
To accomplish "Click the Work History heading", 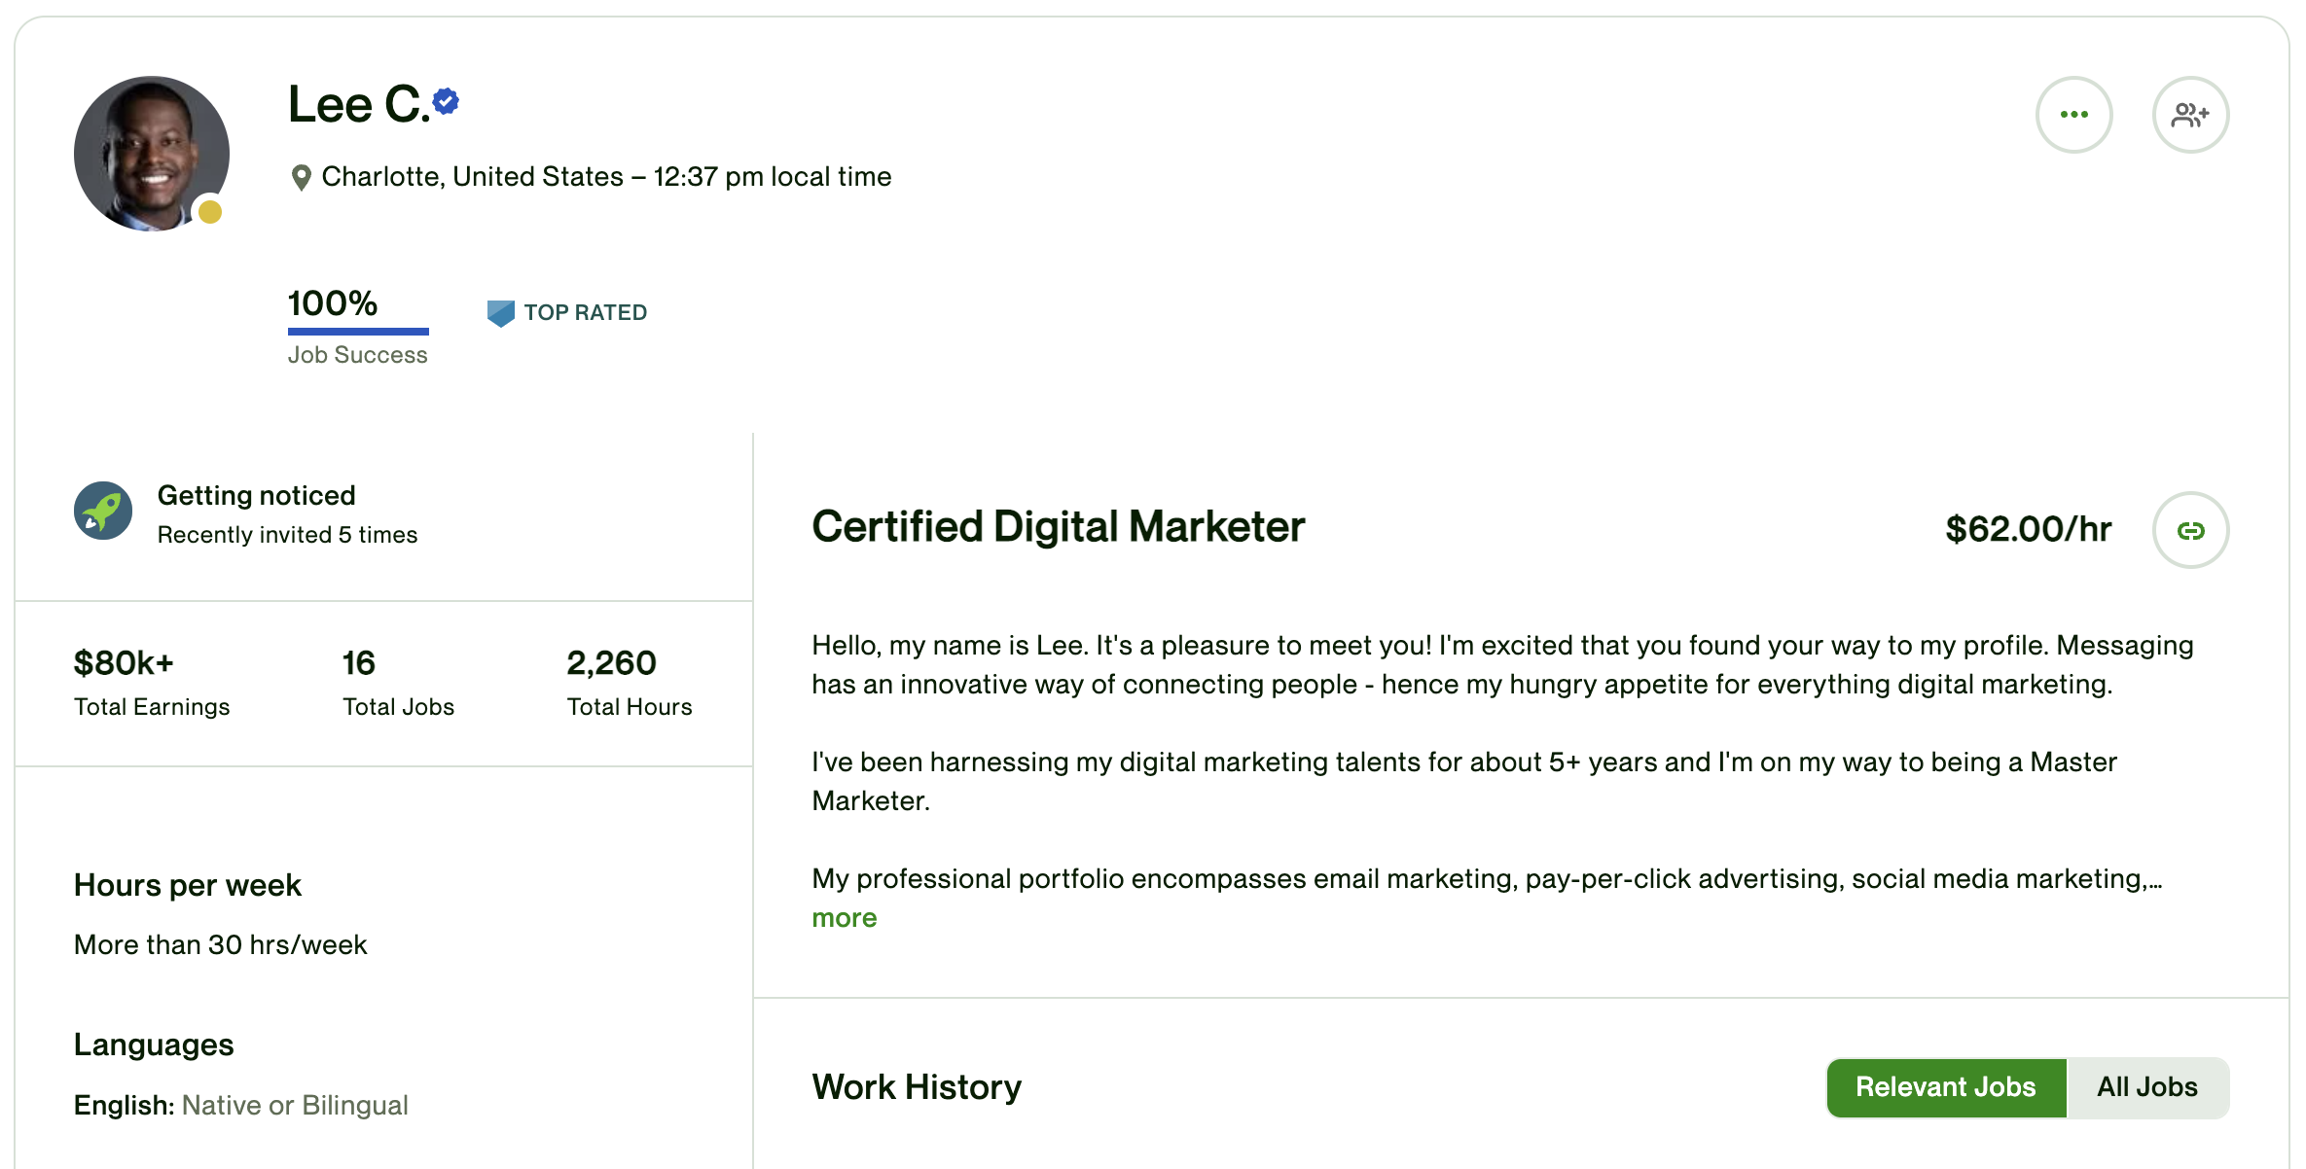I will tap(917, 1087).
